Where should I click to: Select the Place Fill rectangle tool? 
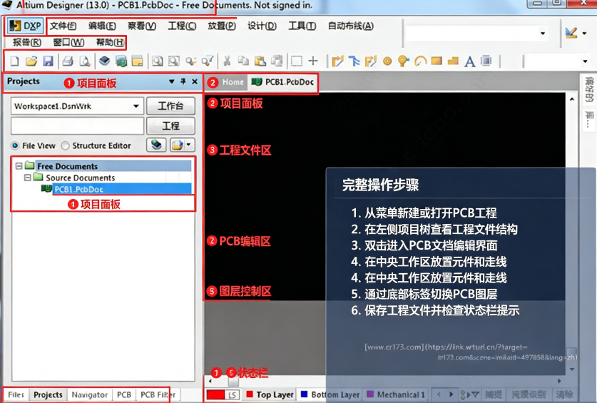(437, 61)
